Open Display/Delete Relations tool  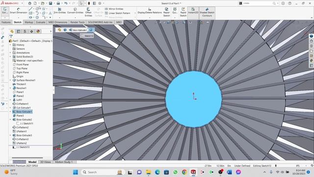click(150, 11)
